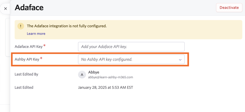Screen dimensions: 245x112
Task: Click the Adaface panel heading
Action: coord(29,7)
